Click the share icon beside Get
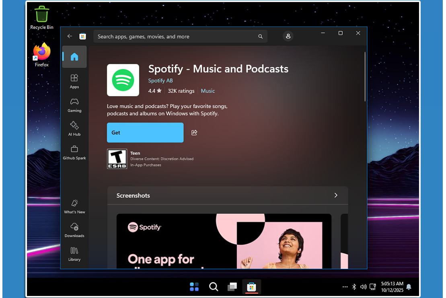Image resolution: width=446 pixels, height=298 pixels. click(194, 133)
